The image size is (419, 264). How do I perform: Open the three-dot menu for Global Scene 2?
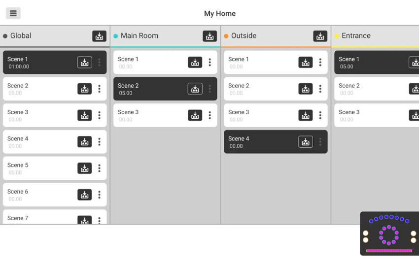pyautogui.click(x=100, y=89)
